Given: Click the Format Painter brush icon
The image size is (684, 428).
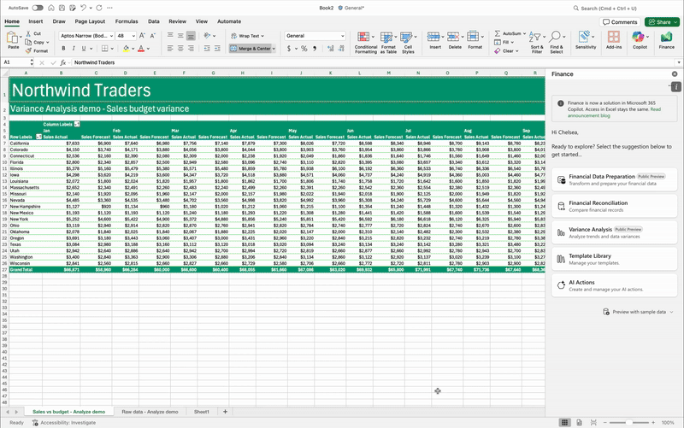Looking at the screenshot, I should [30, 50].
